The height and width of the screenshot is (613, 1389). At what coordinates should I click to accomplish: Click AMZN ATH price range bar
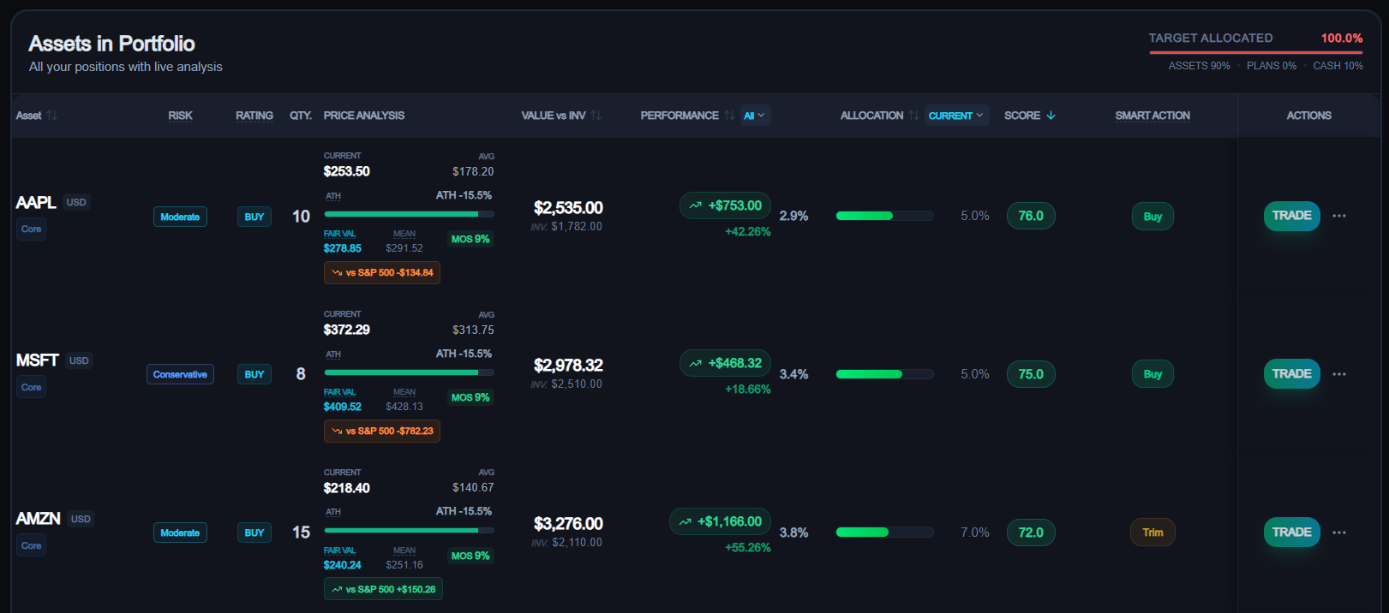tap(409, 531)
